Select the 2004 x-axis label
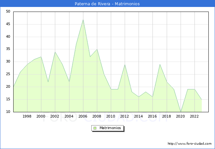This screenshot has height=149, width=215. click(69, 117)
